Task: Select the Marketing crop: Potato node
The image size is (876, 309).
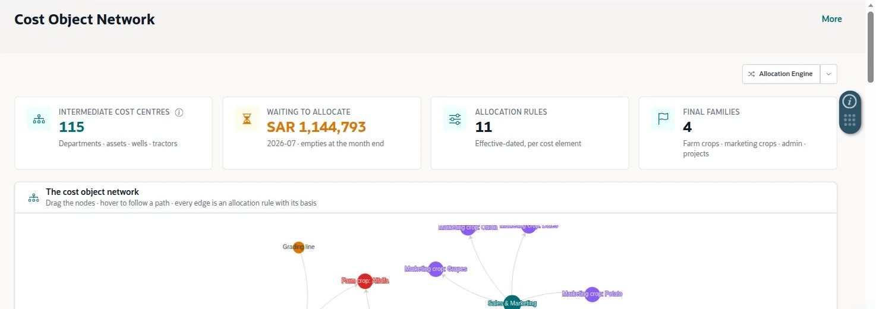Action: click(592, 294)
